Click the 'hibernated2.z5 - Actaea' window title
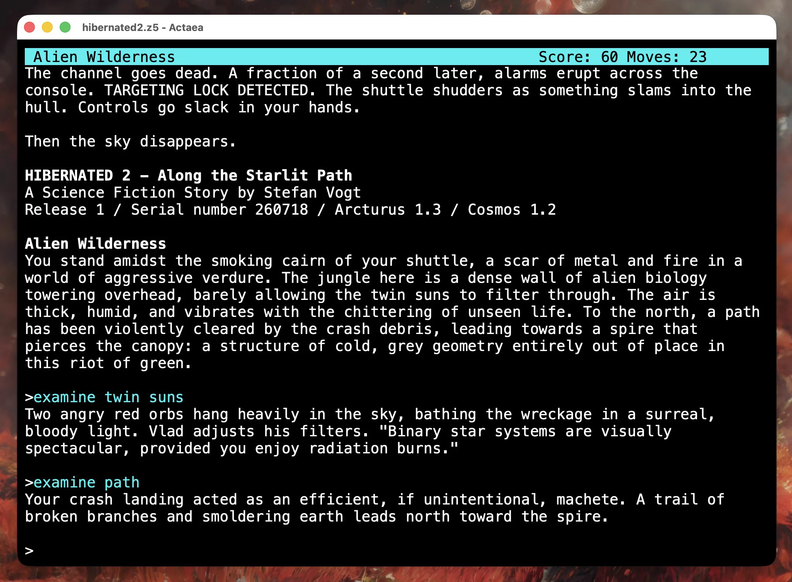The image size is (792, 582). 143,28
